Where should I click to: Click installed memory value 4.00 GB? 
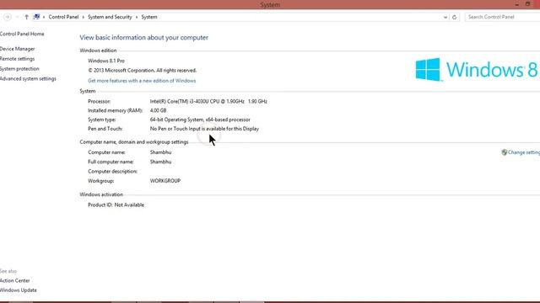[158, 110]
